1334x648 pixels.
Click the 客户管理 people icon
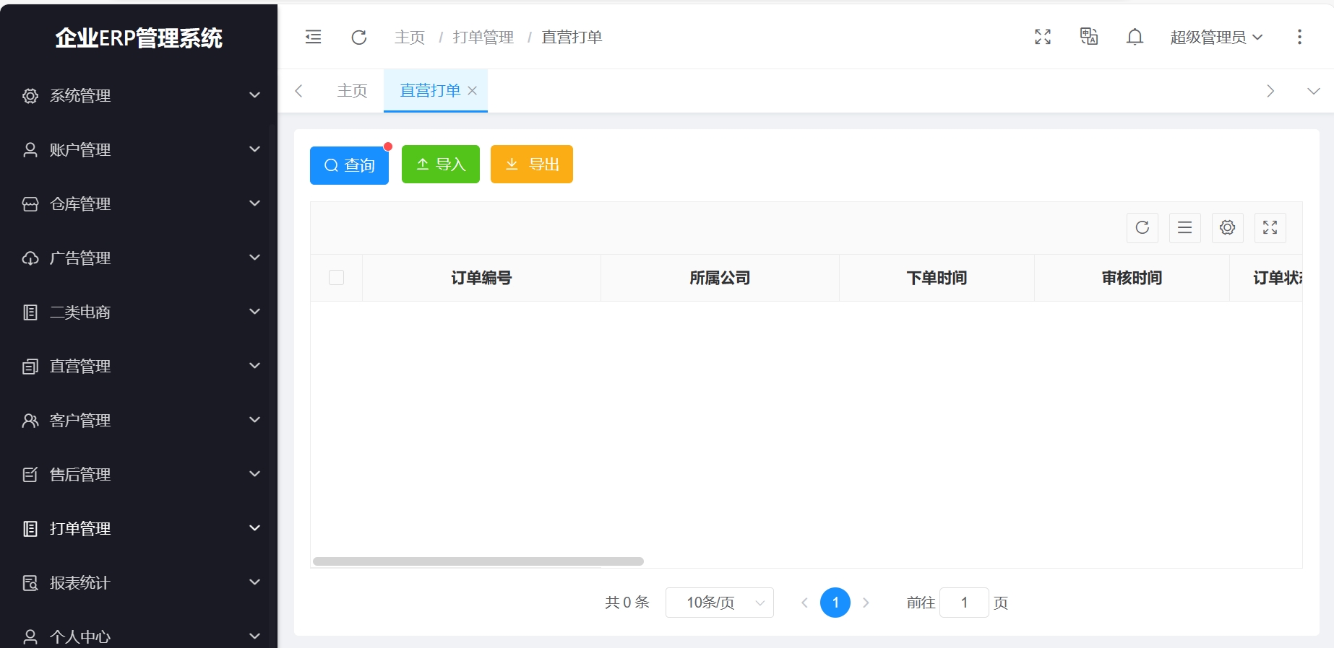click(x=30, y=421)
